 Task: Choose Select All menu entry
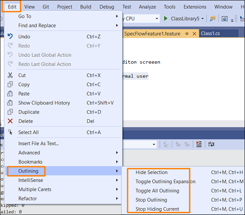click(x=63, y=132)
